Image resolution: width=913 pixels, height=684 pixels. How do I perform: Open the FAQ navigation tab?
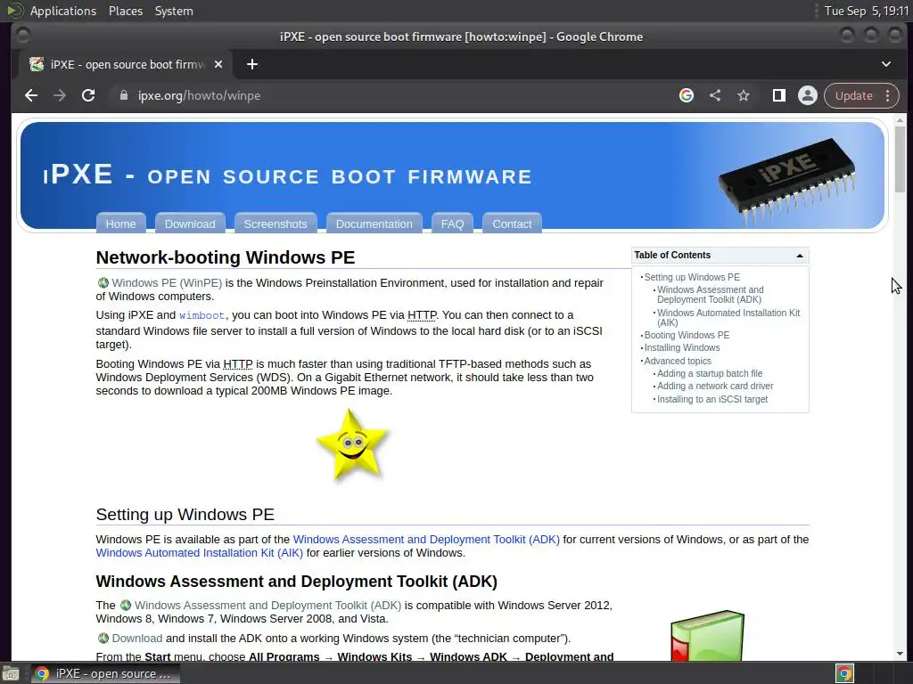click(452, 224)
